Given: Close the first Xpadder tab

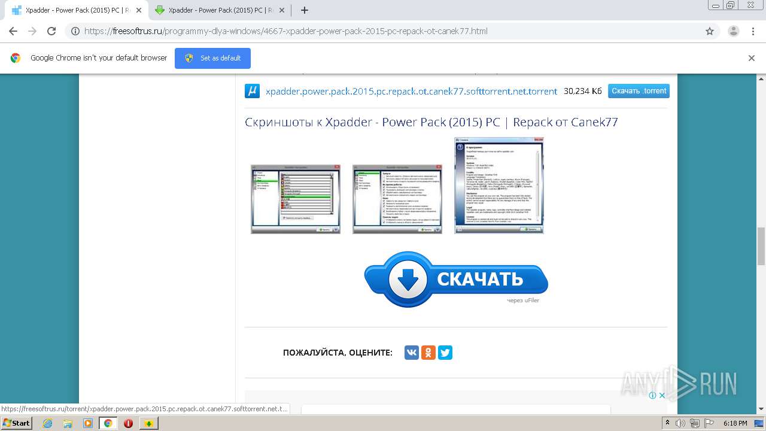Looking at the screenshot, I should (x=138, y=10).
